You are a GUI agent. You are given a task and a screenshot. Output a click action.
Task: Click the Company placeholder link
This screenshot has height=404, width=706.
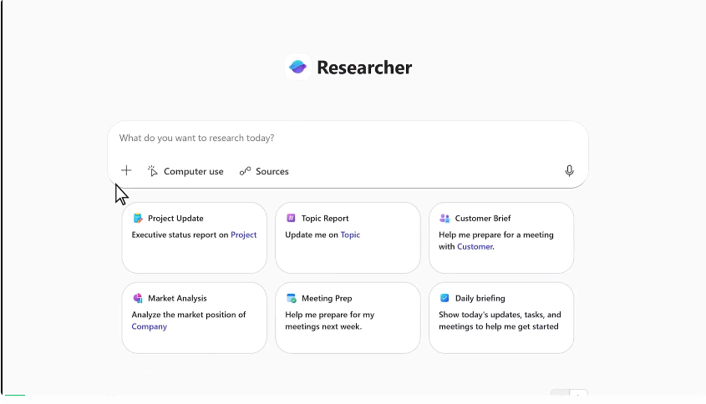tap(150, 326)
